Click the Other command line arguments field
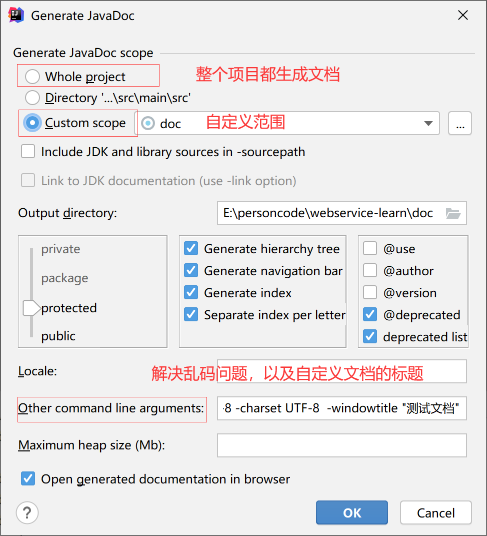The image size is (487, 536). [342, 408]
